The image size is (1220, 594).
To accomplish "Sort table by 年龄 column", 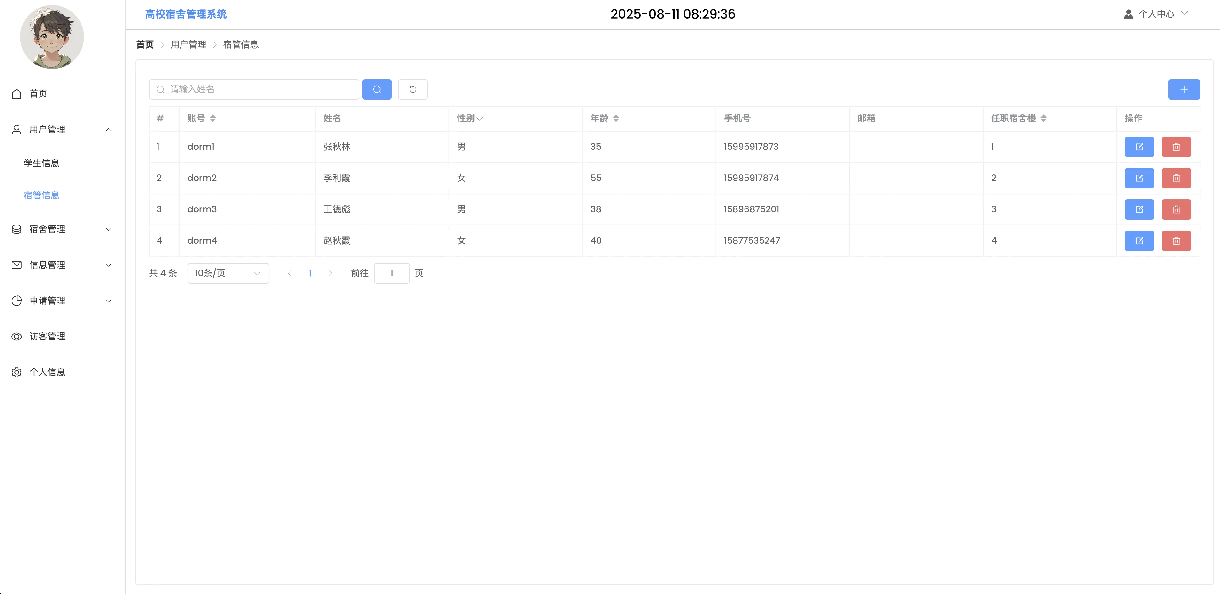I will [x=616, y=118].
